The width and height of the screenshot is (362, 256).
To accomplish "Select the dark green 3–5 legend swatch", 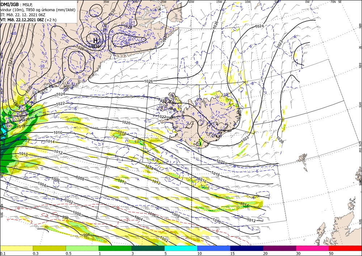I will click(148, 248).
